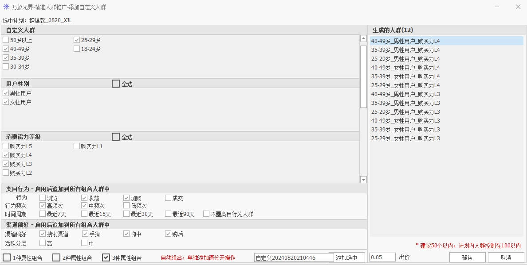This screenshot has height=265, width=527.
Task: Disable 高频次 frequency option
Action: click(x=43, y=206)
